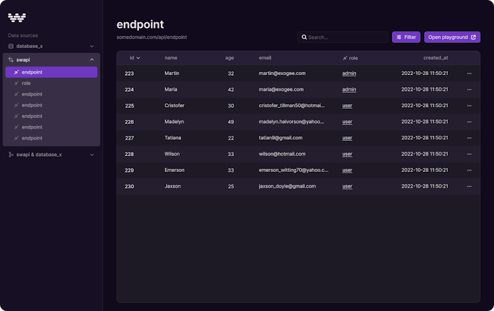The image size is (494, 311).
Task: Open row actions menu for Martin
Action: [469, 73]
